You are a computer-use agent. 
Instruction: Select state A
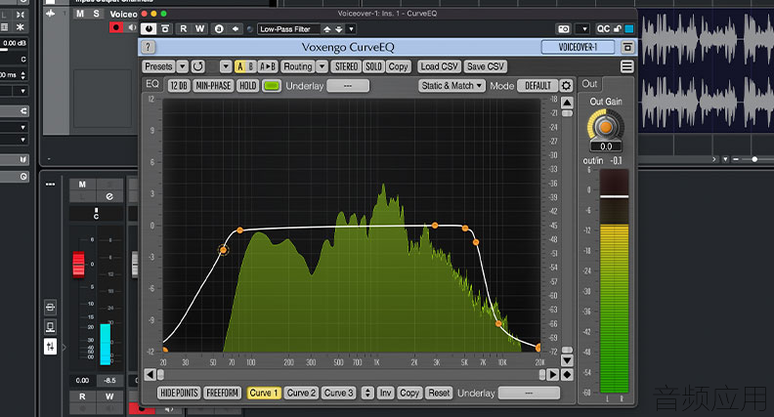pos(239,66)
